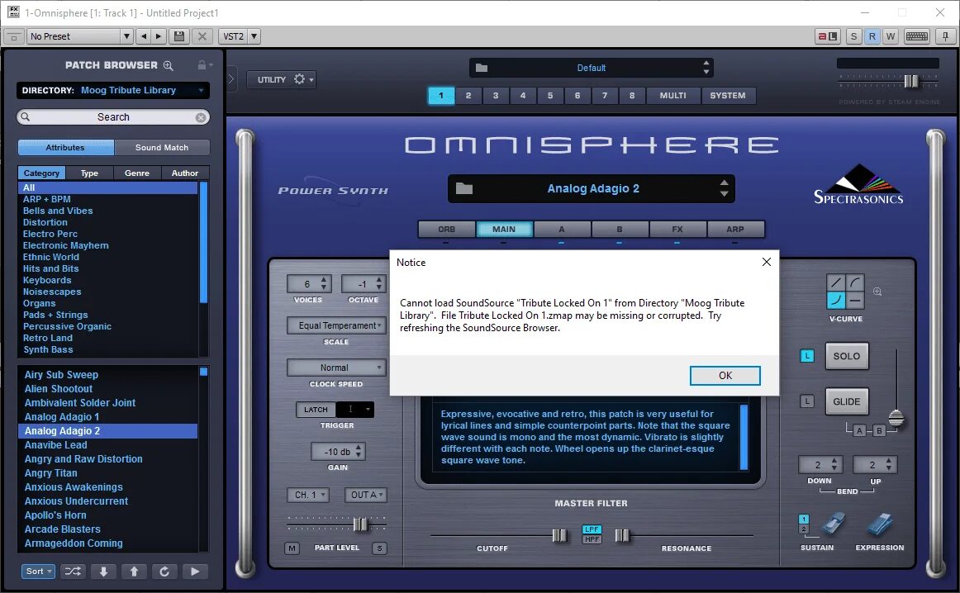
Task: Toggle the LATCH button
Action: 316,410
